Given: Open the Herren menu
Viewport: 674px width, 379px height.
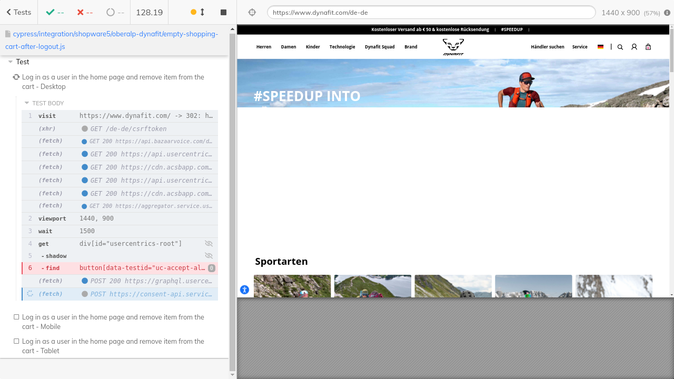Looking at the screenshot, I should pos(264,47).
